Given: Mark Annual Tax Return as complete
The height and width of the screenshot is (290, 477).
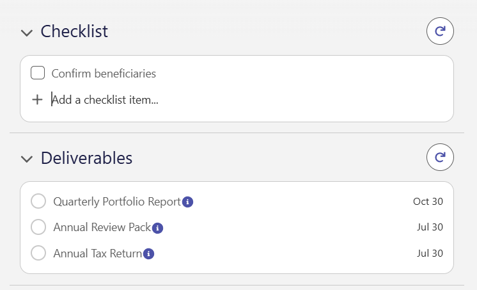Looking at the screenshot, I should 38,253.
